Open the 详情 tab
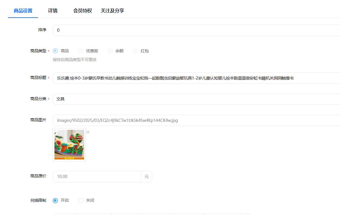The image size is (340, 215). (53, 11)
